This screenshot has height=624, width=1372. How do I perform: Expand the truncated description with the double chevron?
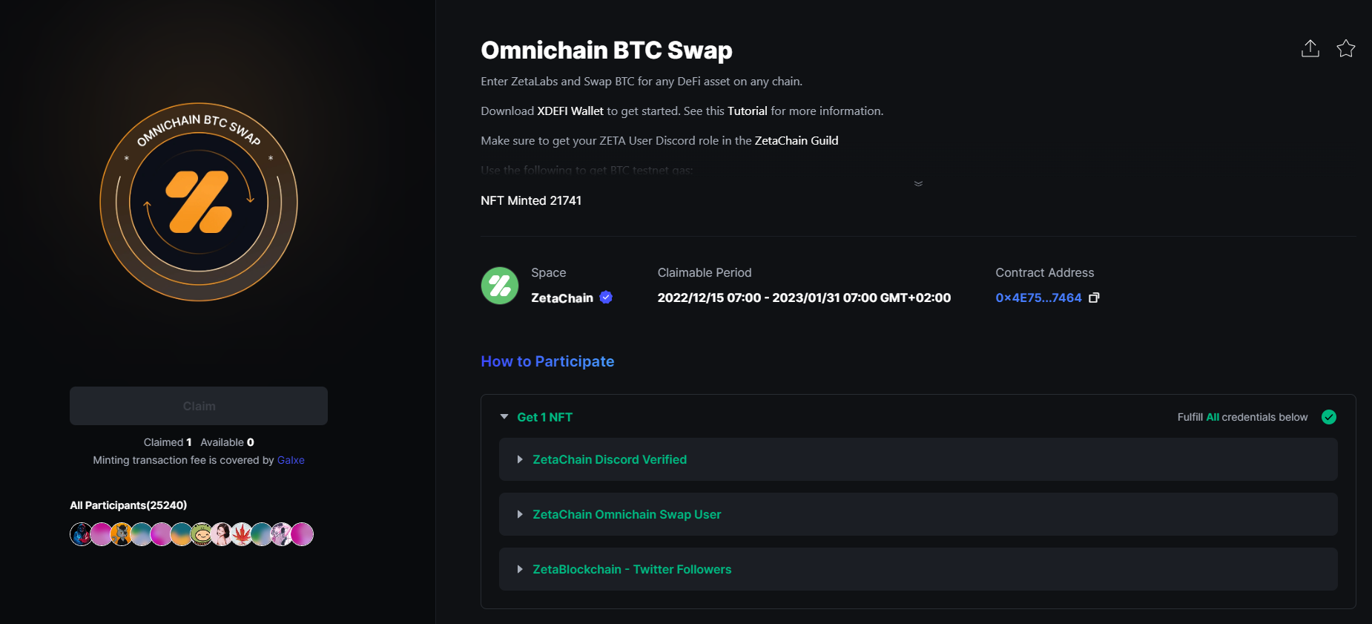point(918,184)
